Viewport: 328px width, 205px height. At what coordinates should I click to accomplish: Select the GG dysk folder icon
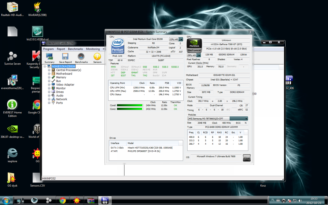[x=12, y=180]
